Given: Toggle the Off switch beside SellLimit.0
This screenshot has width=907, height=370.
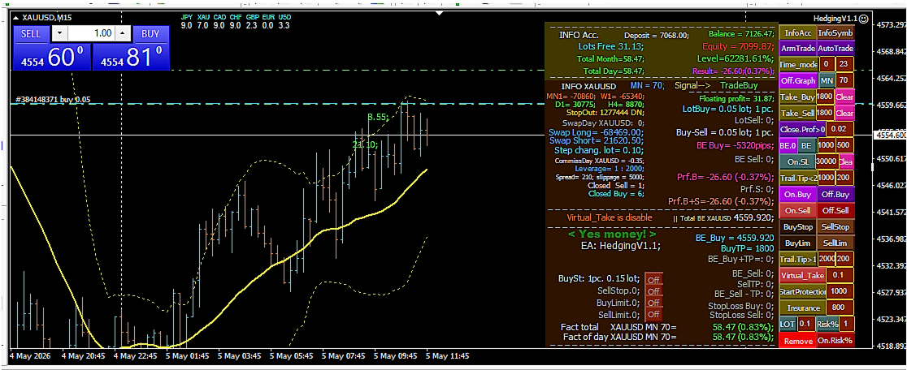Looking at the screenshot, I should click(x=653, y=315).
